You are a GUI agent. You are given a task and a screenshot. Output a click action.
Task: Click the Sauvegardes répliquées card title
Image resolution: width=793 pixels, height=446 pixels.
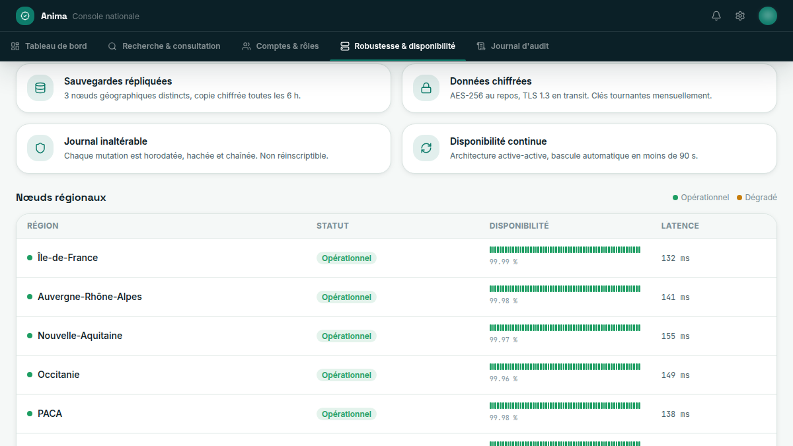pos(118,81)
